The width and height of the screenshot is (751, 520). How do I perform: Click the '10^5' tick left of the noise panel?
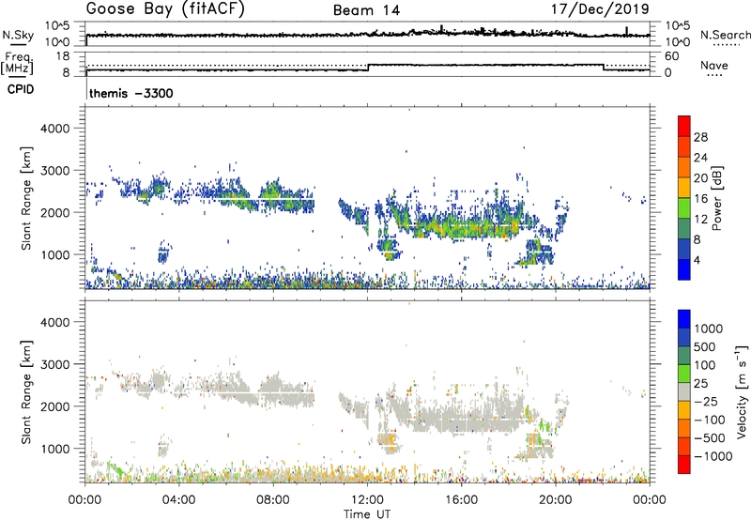57,25
